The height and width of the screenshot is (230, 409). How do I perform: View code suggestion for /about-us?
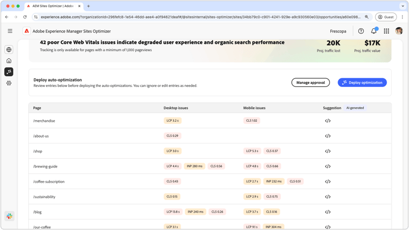(x=328, y=136)
